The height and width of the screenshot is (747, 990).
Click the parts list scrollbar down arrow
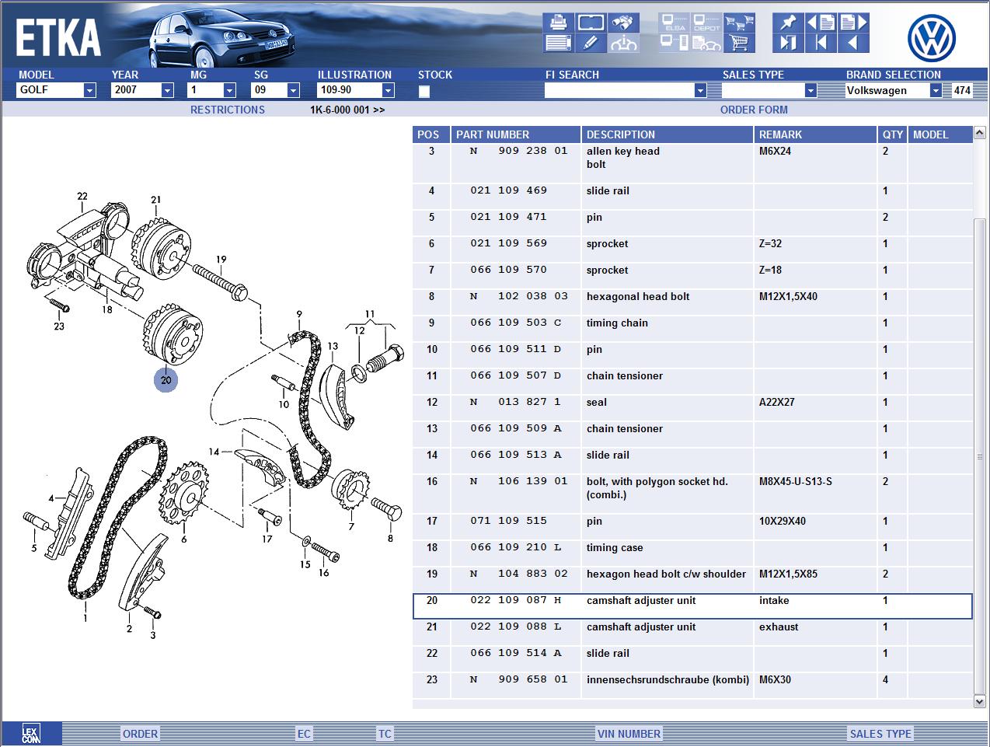(x=980, y=701)
